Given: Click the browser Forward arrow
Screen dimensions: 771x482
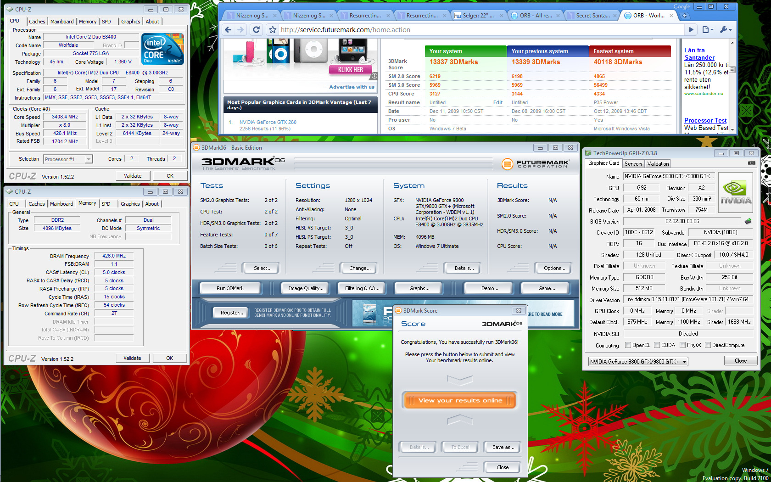Looking at the screenshot, I should click(x=240, y=30).
